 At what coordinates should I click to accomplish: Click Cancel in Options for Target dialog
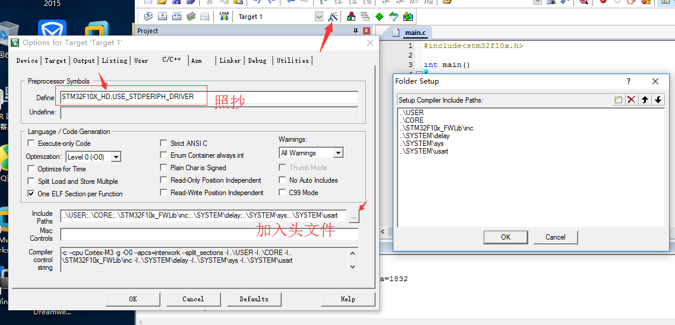tap(193, 299)
